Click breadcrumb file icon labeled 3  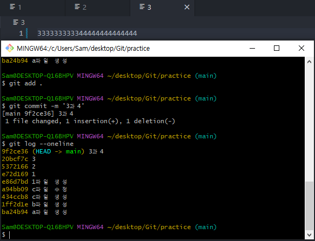click(16, 22)
